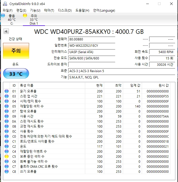Open the 파일(F) menu
Image resolution: width=178 pixels, height=182 pixels.
click(8, 11)
